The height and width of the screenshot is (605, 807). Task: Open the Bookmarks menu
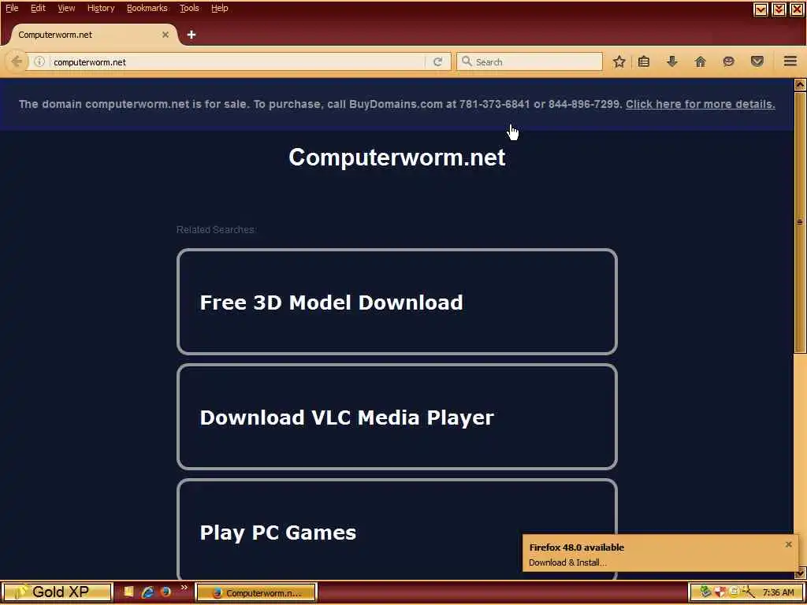(147, 8)
